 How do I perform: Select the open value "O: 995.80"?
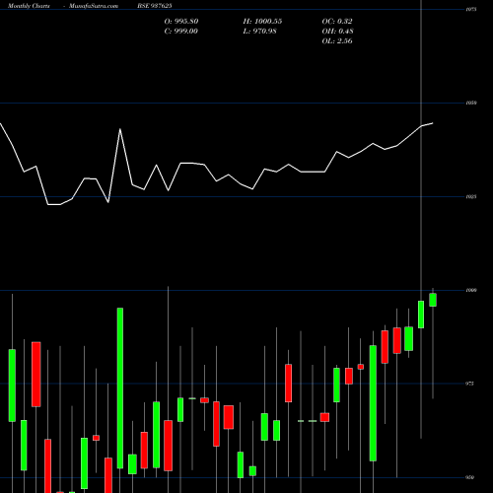[x=181, y=22]
